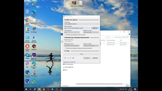Open the Этот компьютер desktop icon
Viewport: 162px width, 91px height.
click(x=27, y=4)
